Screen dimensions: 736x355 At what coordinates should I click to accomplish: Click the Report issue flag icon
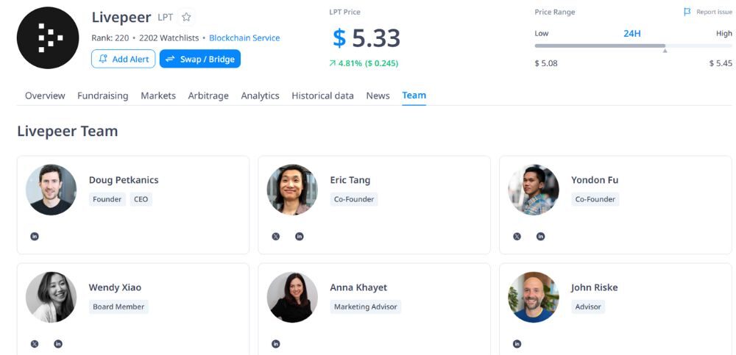pos(687,12)
